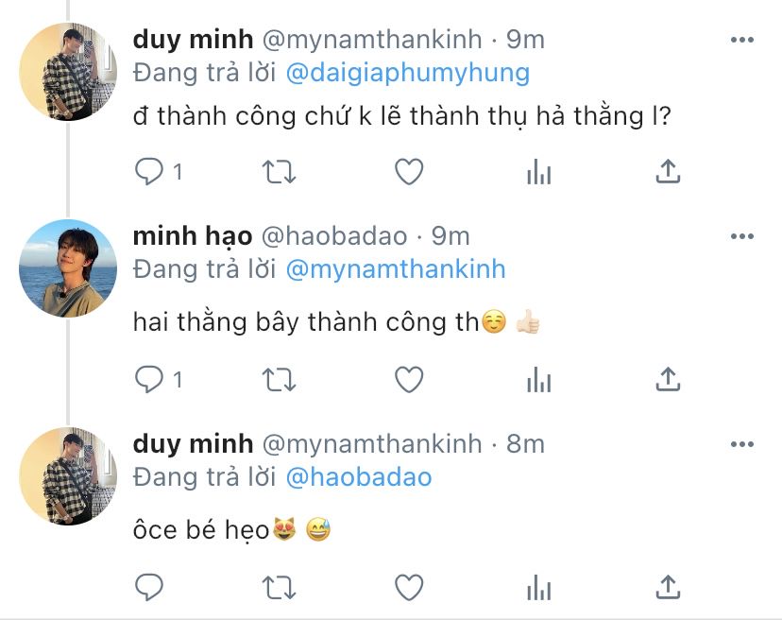Image resolution: width=782 pixels, height=620 pixels.
Task: Open @mynamthankinh mention link in minh hạo's reply
Action: [396, 269]
